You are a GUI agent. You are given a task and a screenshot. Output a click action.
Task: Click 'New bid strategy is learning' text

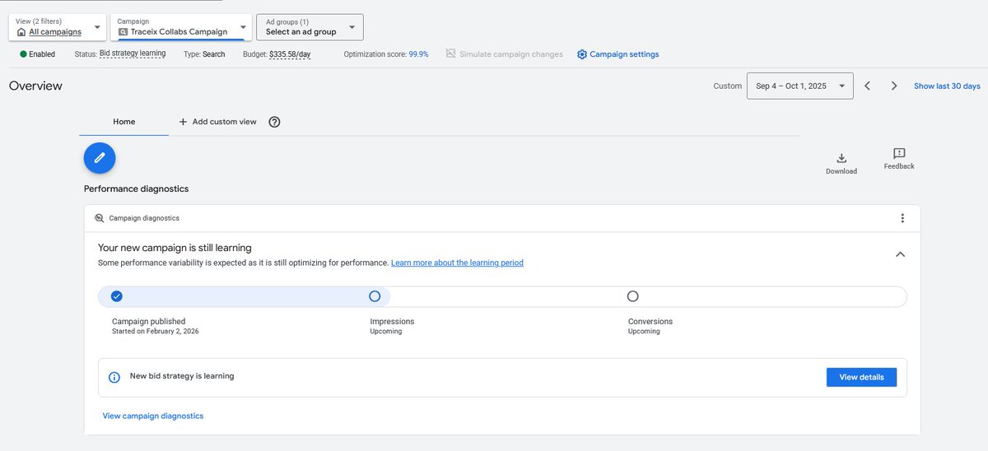[182, 376]
